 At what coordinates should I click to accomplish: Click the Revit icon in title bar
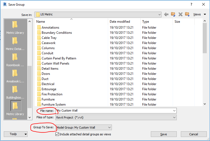click(5, 4)
